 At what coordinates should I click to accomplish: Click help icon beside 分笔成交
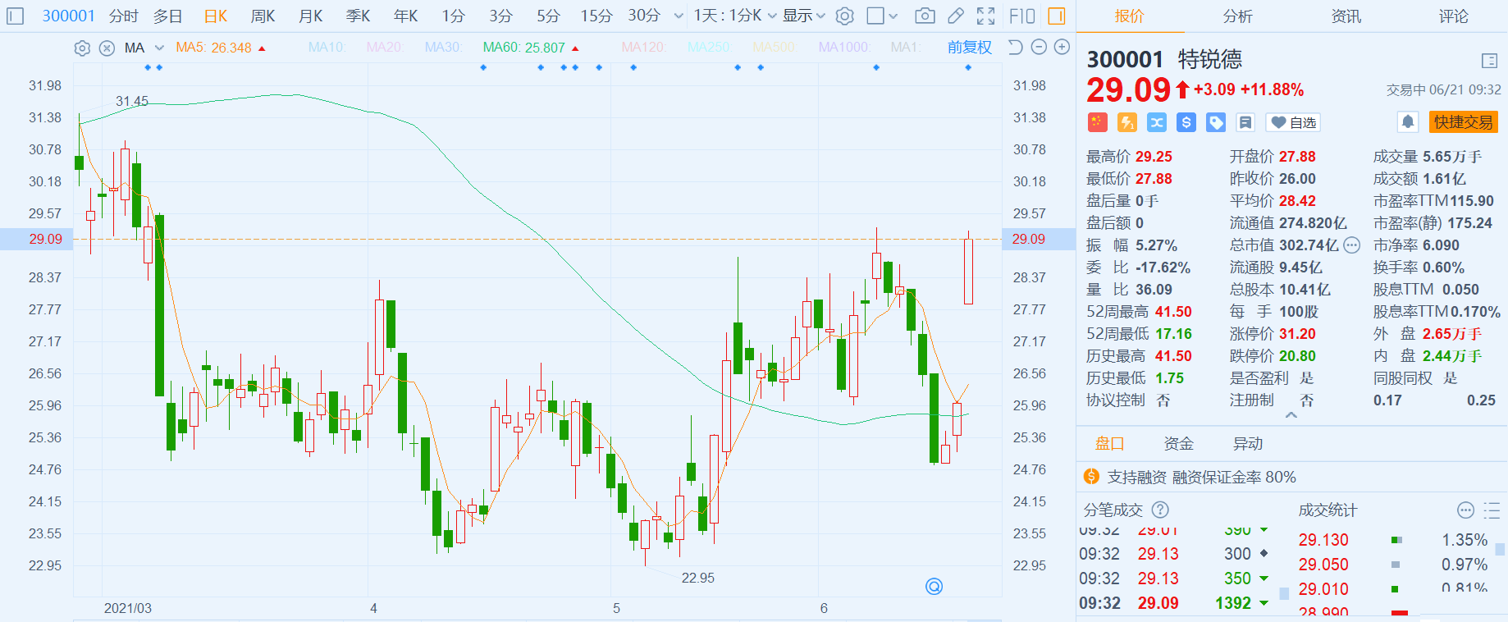[x=1160, y=510]
